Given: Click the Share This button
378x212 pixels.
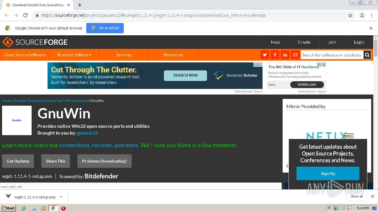Looking at the screenshot, I should [56, 161].
